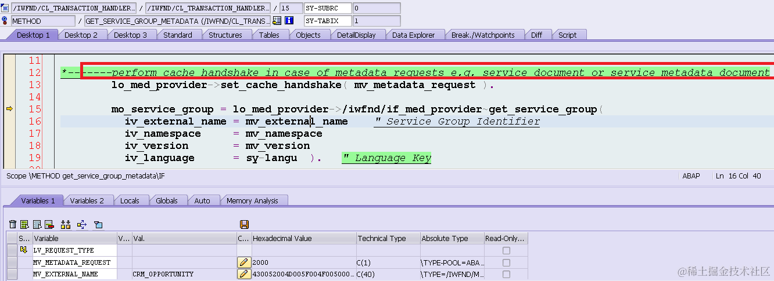
Task: Click the last blue window icon in variables toolbar
Action: pos(98,224)
